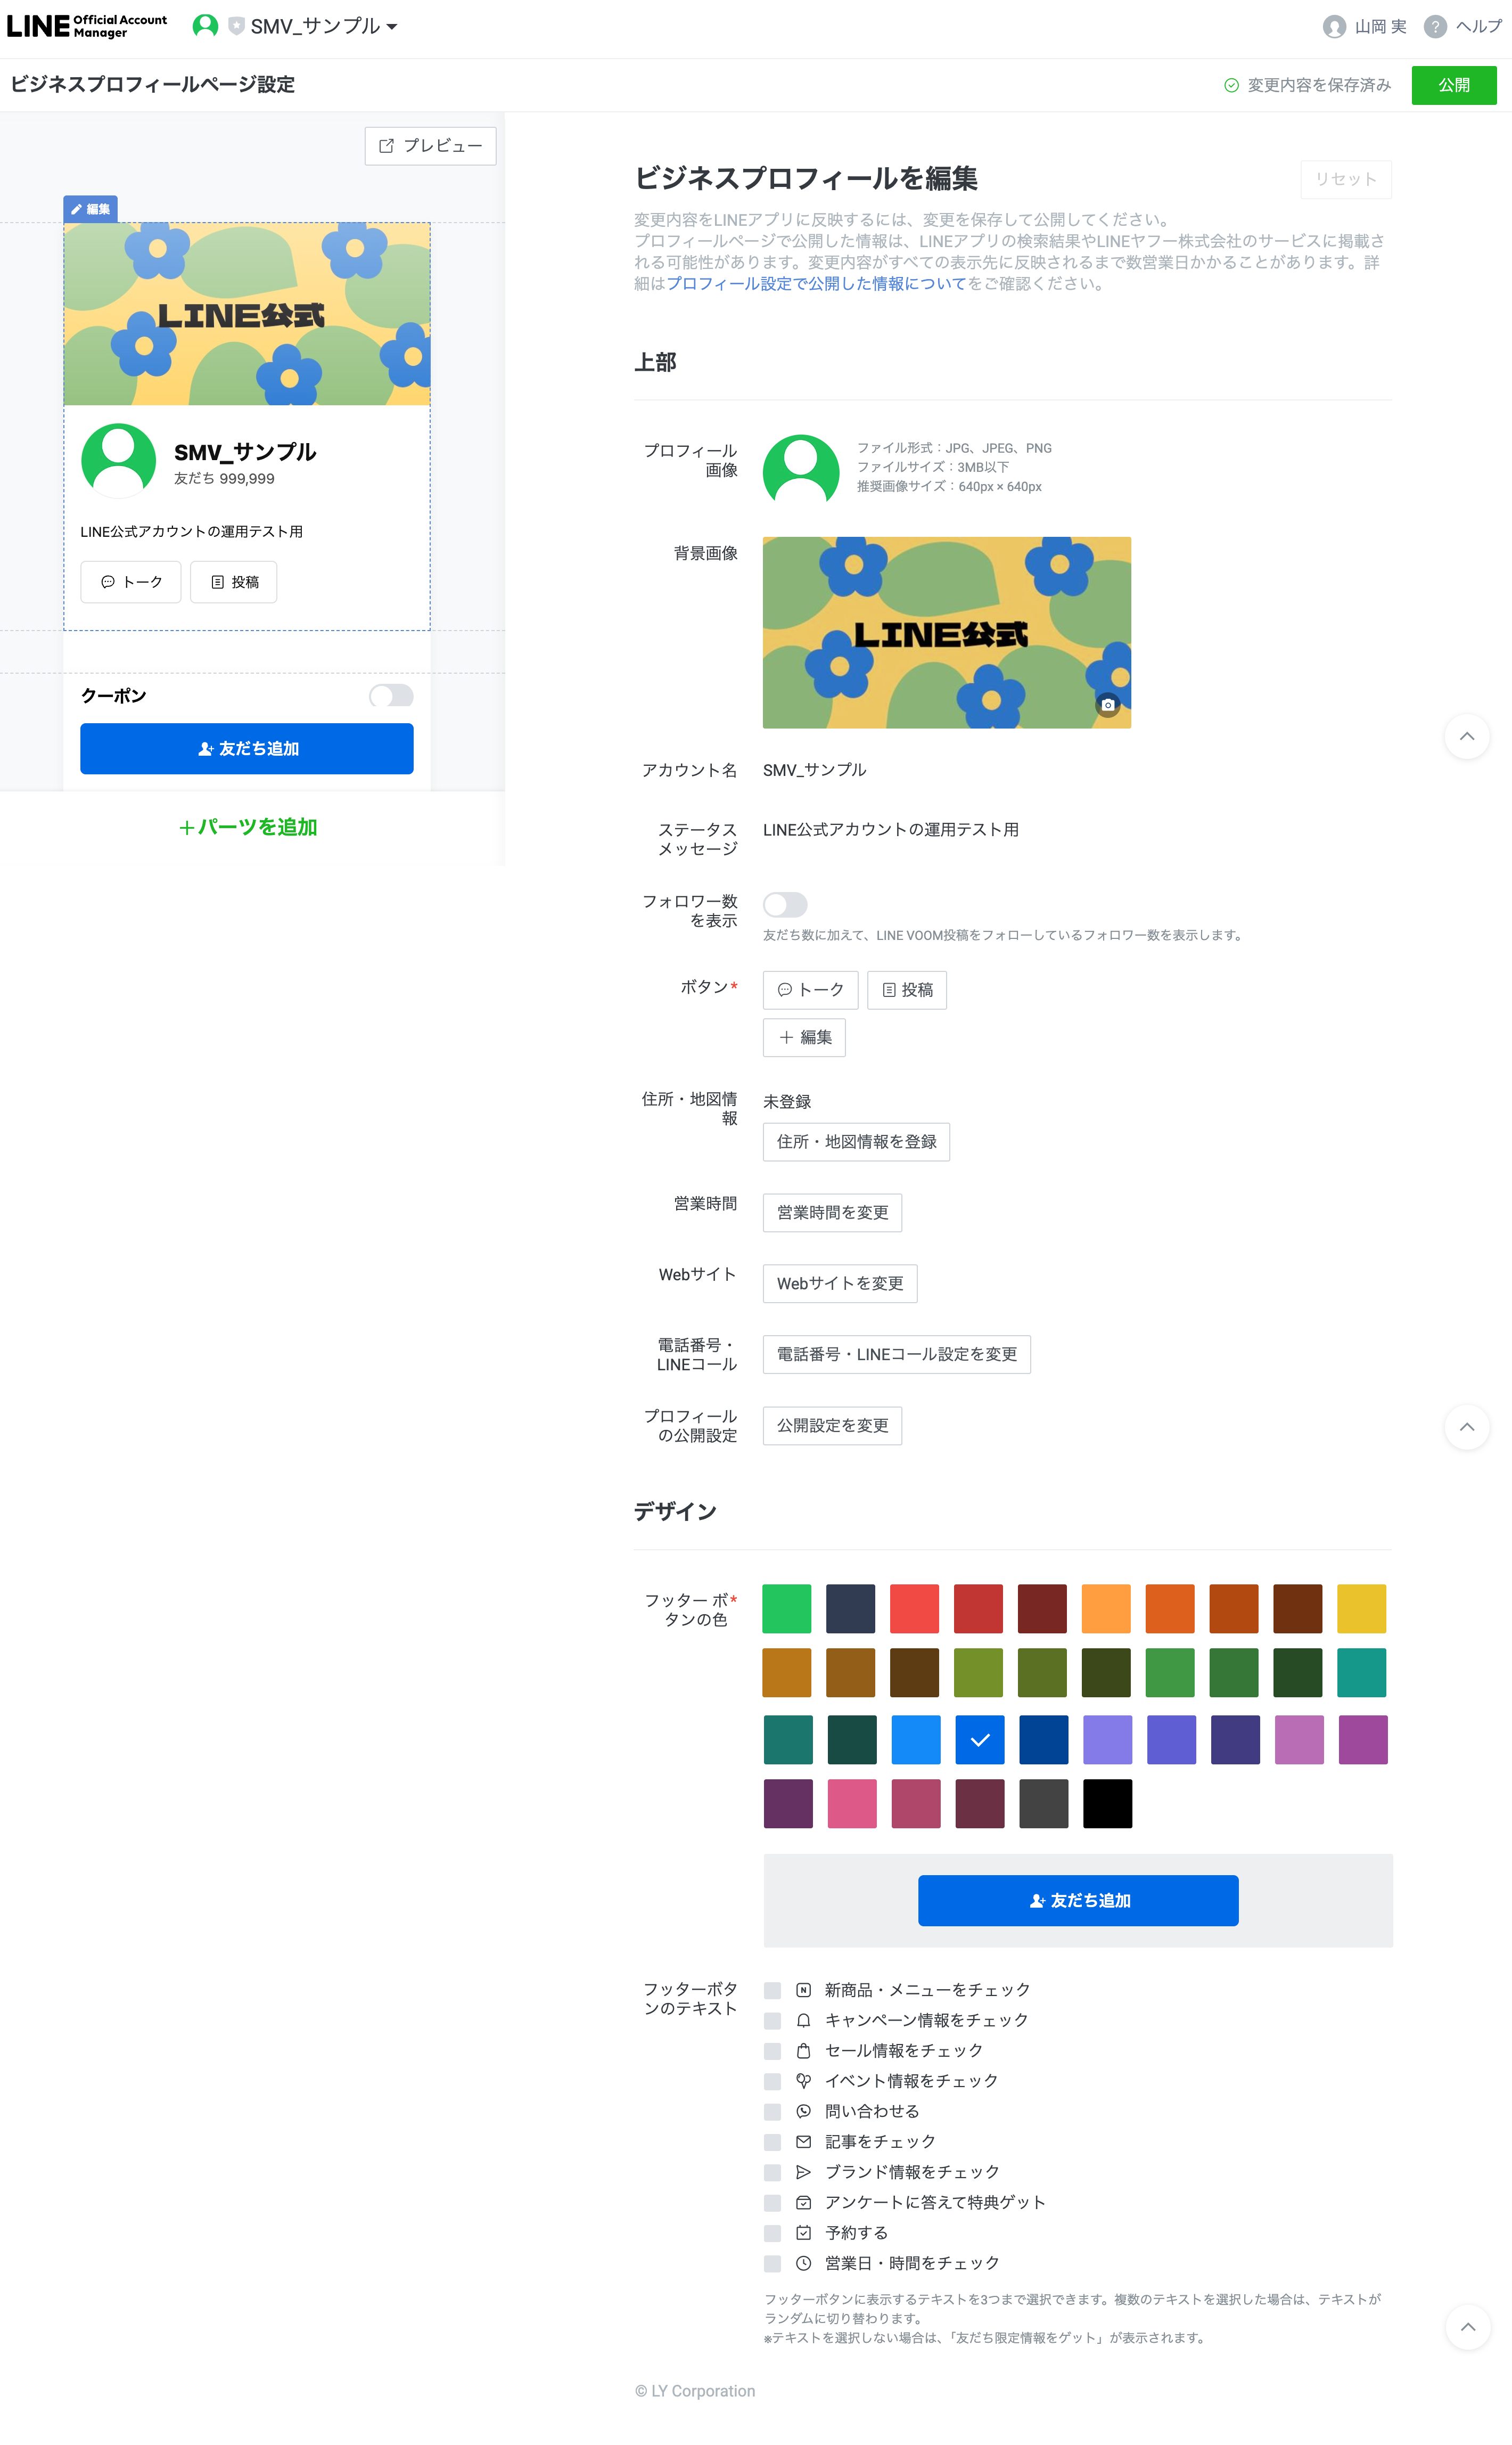
Task: Click the LINE Official Account Manager logo
Action: pos(87,26)
